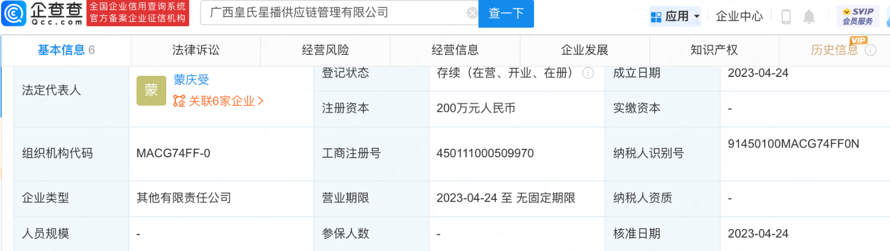Select 2023-04-24 至 无固定期限 value
This screenshot has width=890, height=251.
click(x=506, y=198)
